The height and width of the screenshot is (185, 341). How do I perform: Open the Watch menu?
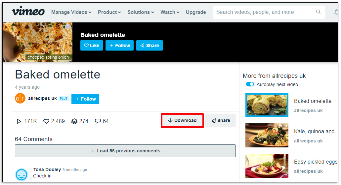[170, 12]
